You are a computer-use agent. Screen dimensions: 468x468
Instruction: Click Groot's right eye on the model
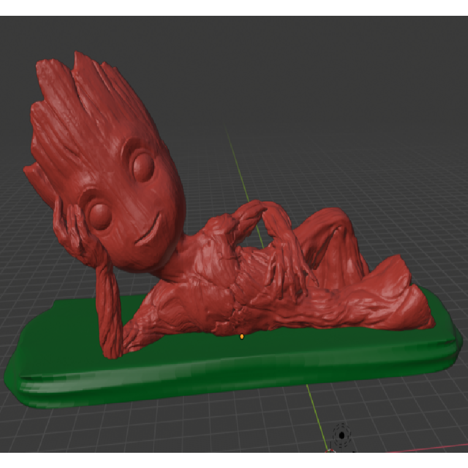coord(143,166)
